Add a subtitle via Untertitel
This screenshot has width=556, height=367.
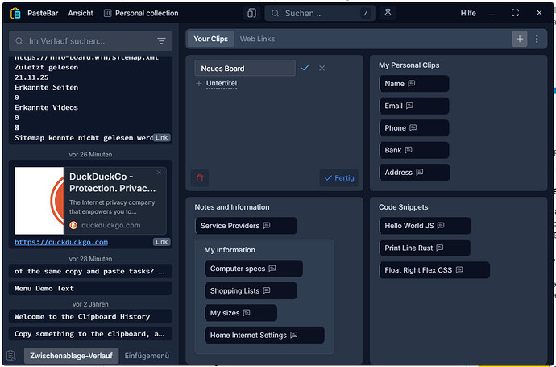pos(221,84)
